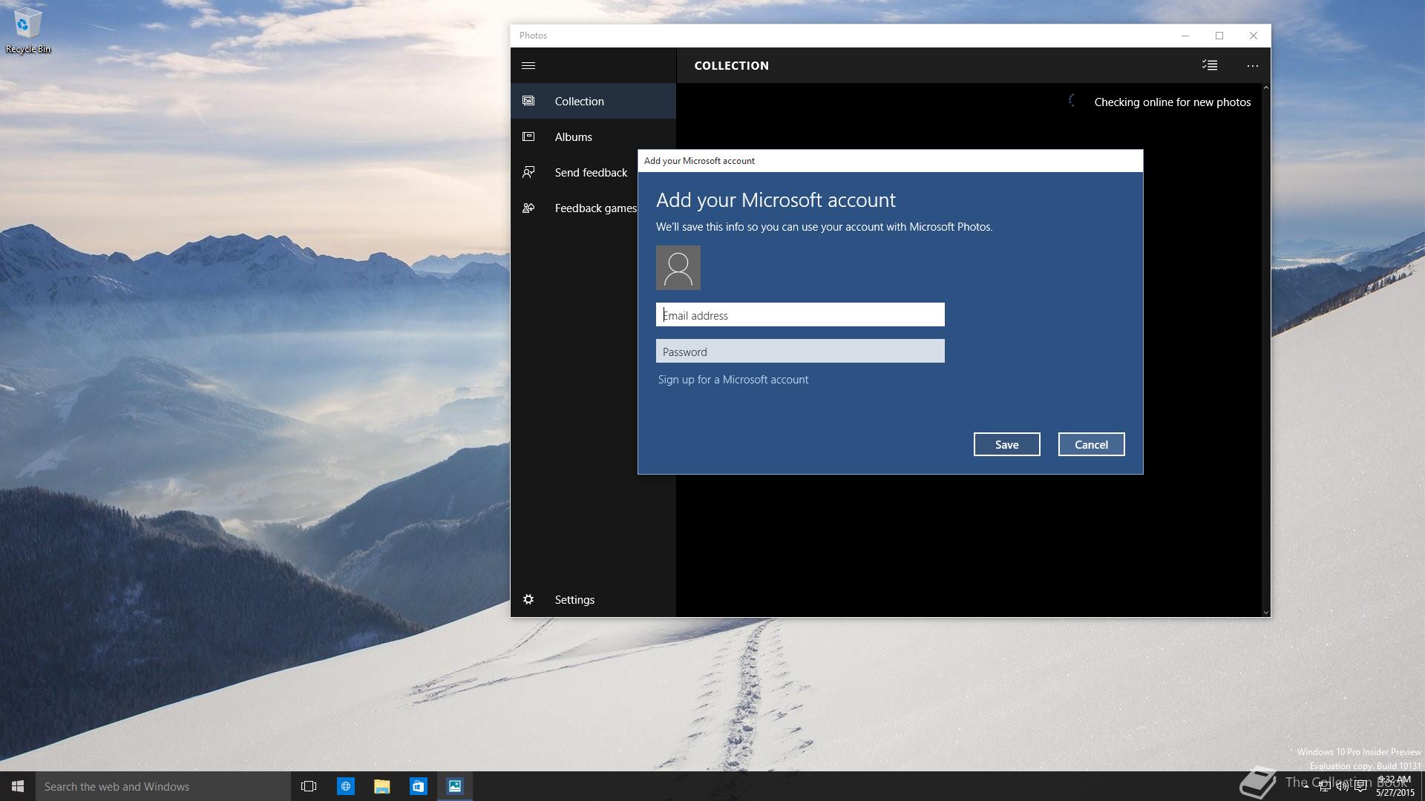Cancel the Microsoft account dialog
Screen dimensions: 1425x801
(x=1091, y=444)
